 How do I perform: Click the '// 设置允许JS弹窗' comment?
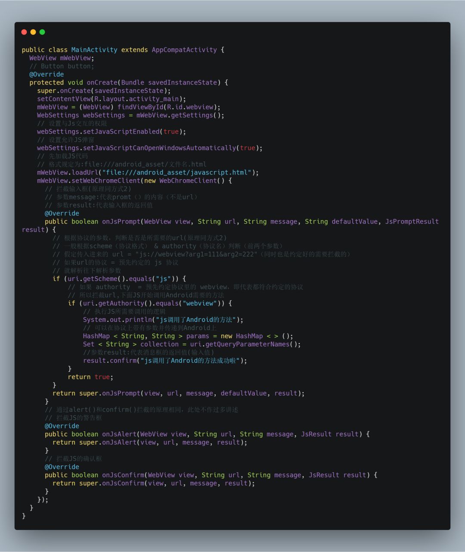click(x=65, y=140)
